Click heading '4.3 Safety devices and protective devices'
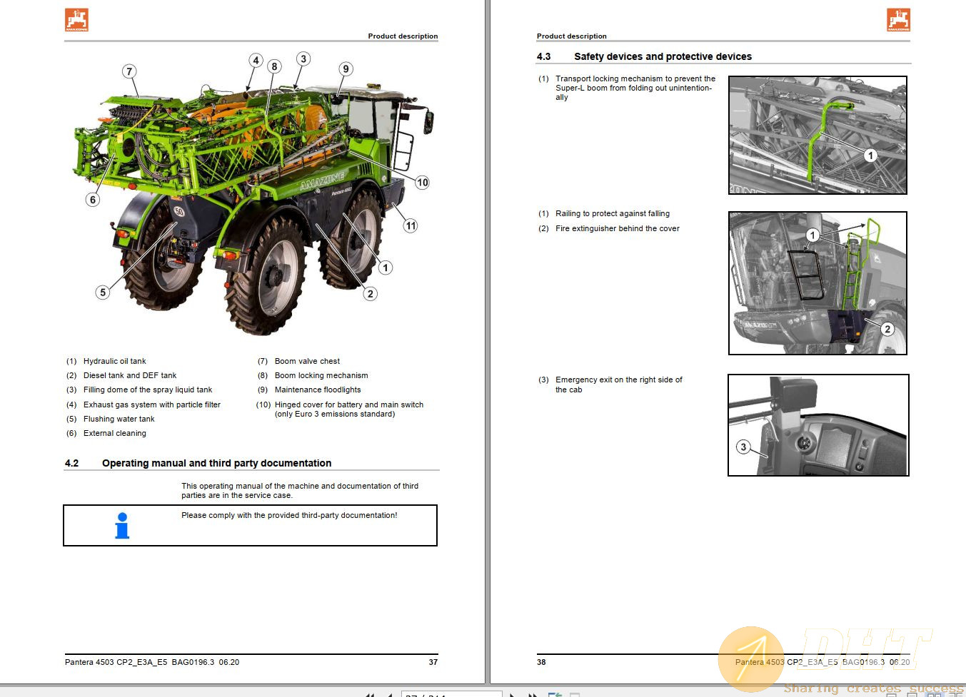 (644, 56)
